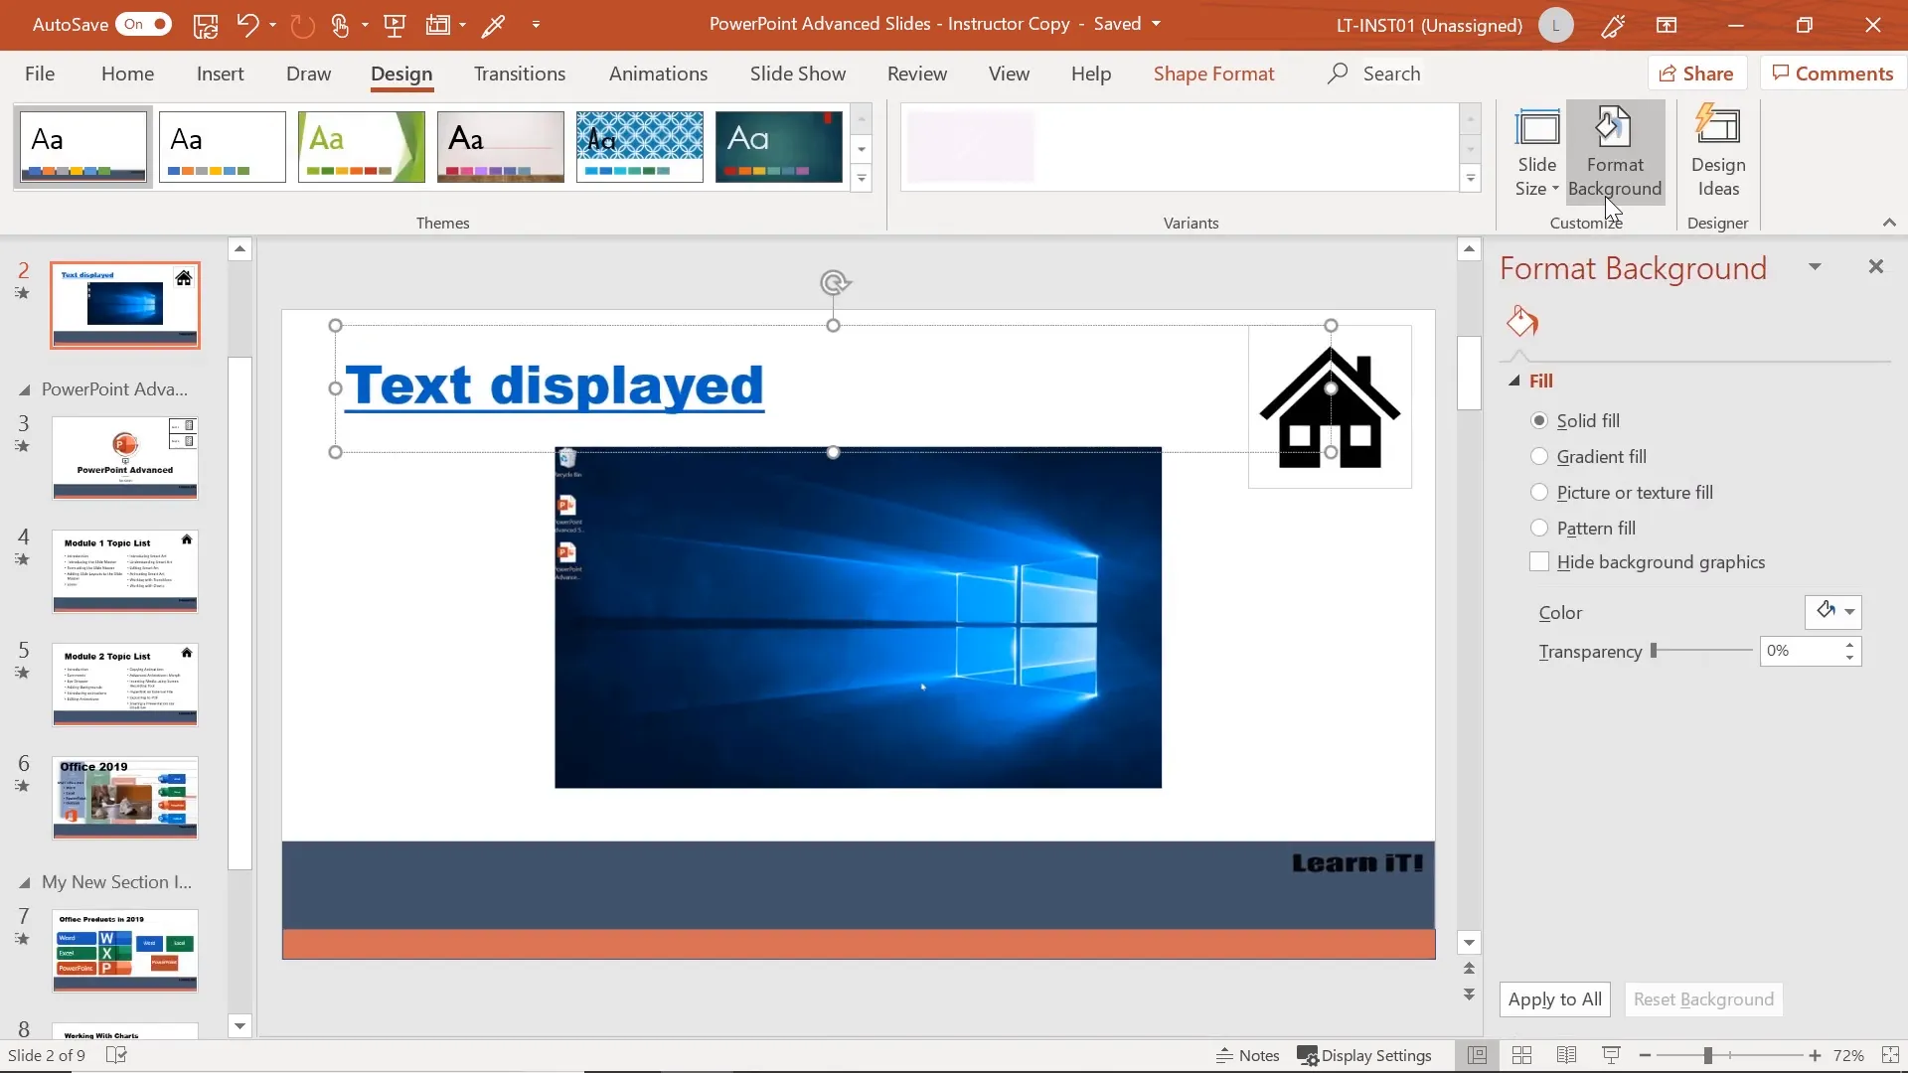
Task: Open Design Ideas pane
Action: 1718,153
